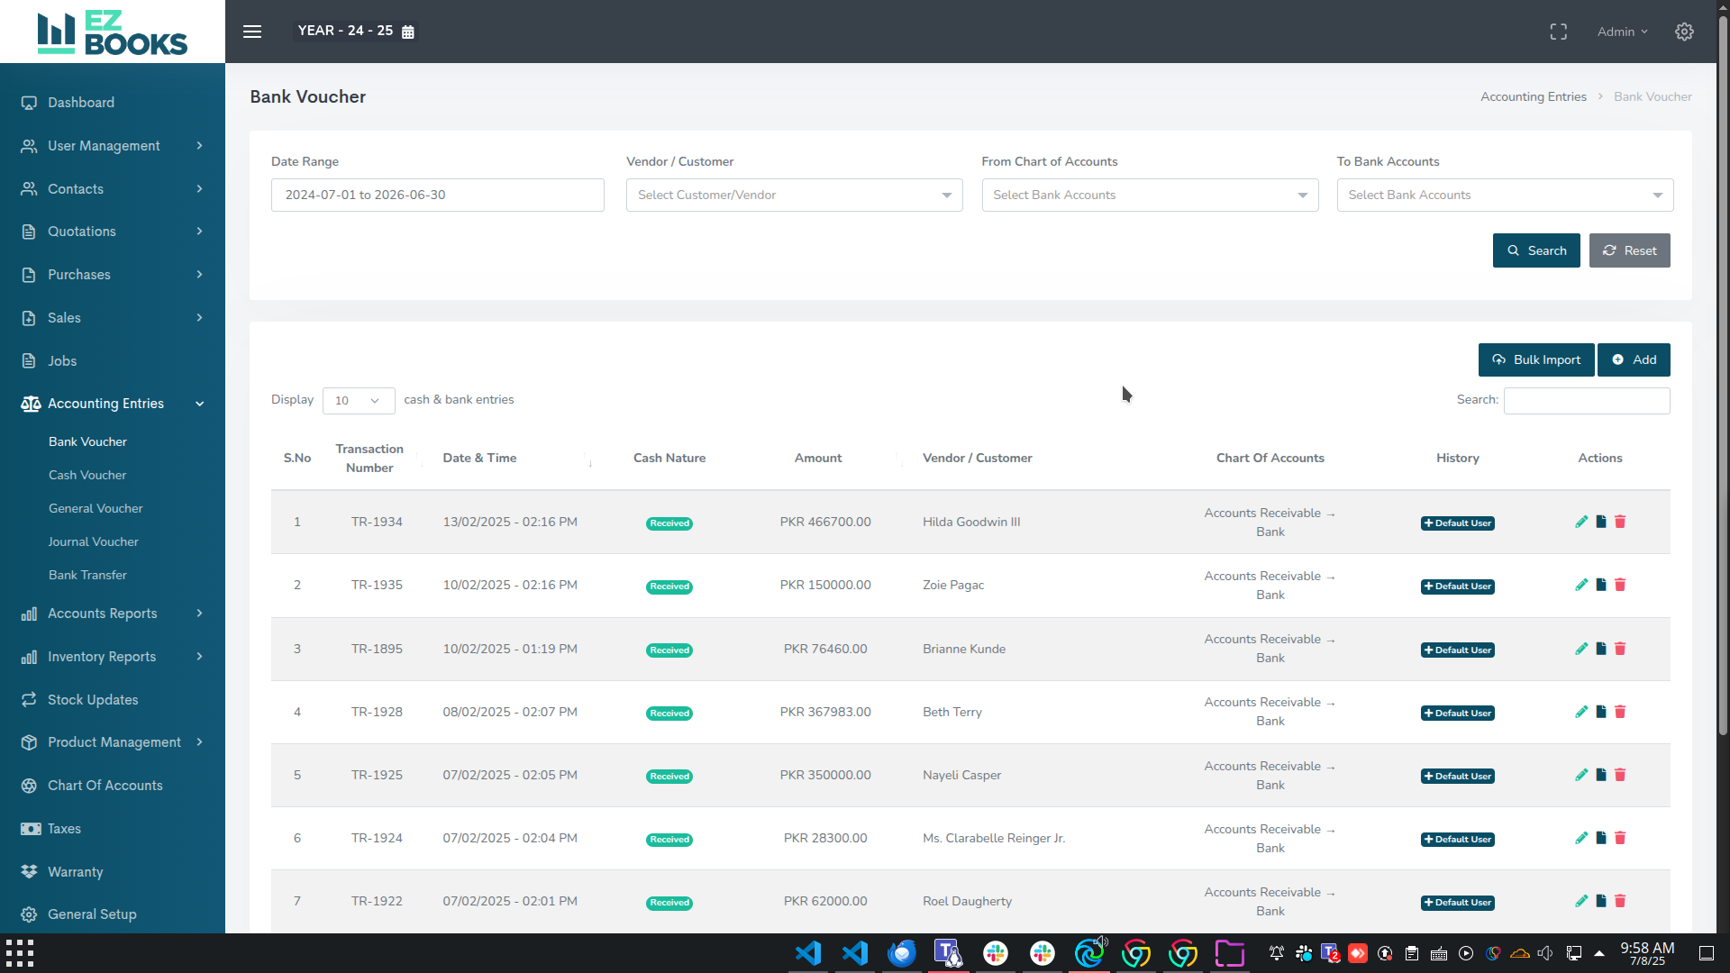The width and height of the screenshot is (1730, 973).
Task: Click the Date Range input field
Action: tap(437, 195)
